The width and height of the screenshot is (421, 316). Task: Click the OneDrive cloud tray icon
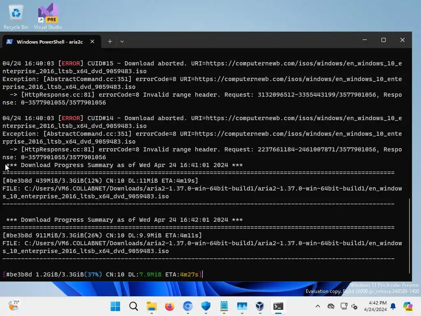pos(331,306)
